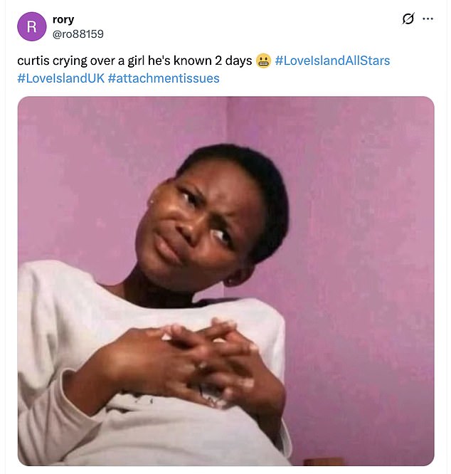Click the grimacing face emoji
The width and height of the screenshot is (451, 474).
pyautogui.click(x=264, y=61)
